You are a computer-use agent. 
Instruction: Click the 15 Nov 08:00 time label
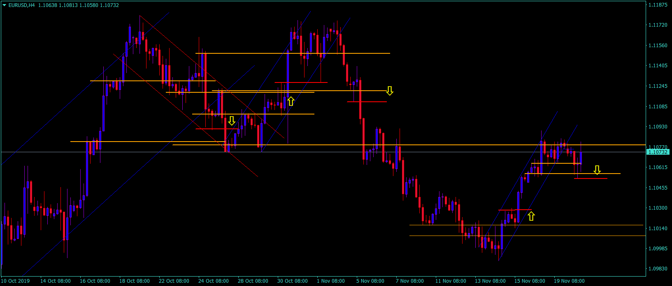coord(530,281)
